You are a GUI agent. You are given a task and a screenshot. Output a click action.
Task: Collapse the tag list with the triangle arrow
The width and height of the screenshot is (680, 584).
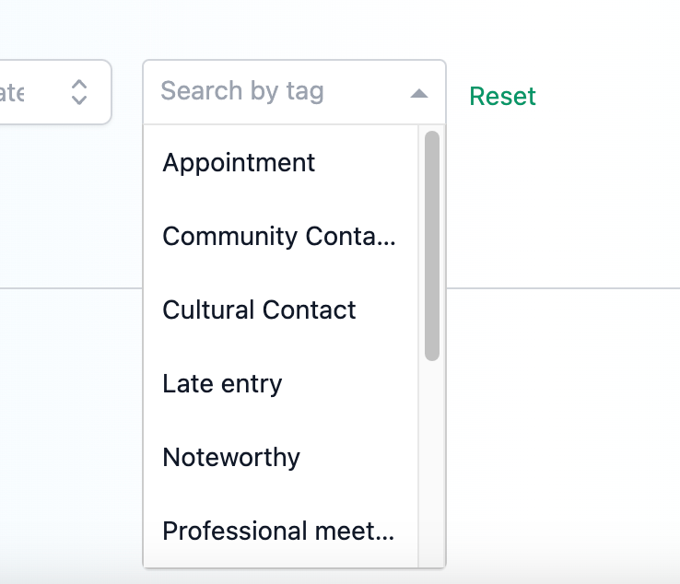419,93
